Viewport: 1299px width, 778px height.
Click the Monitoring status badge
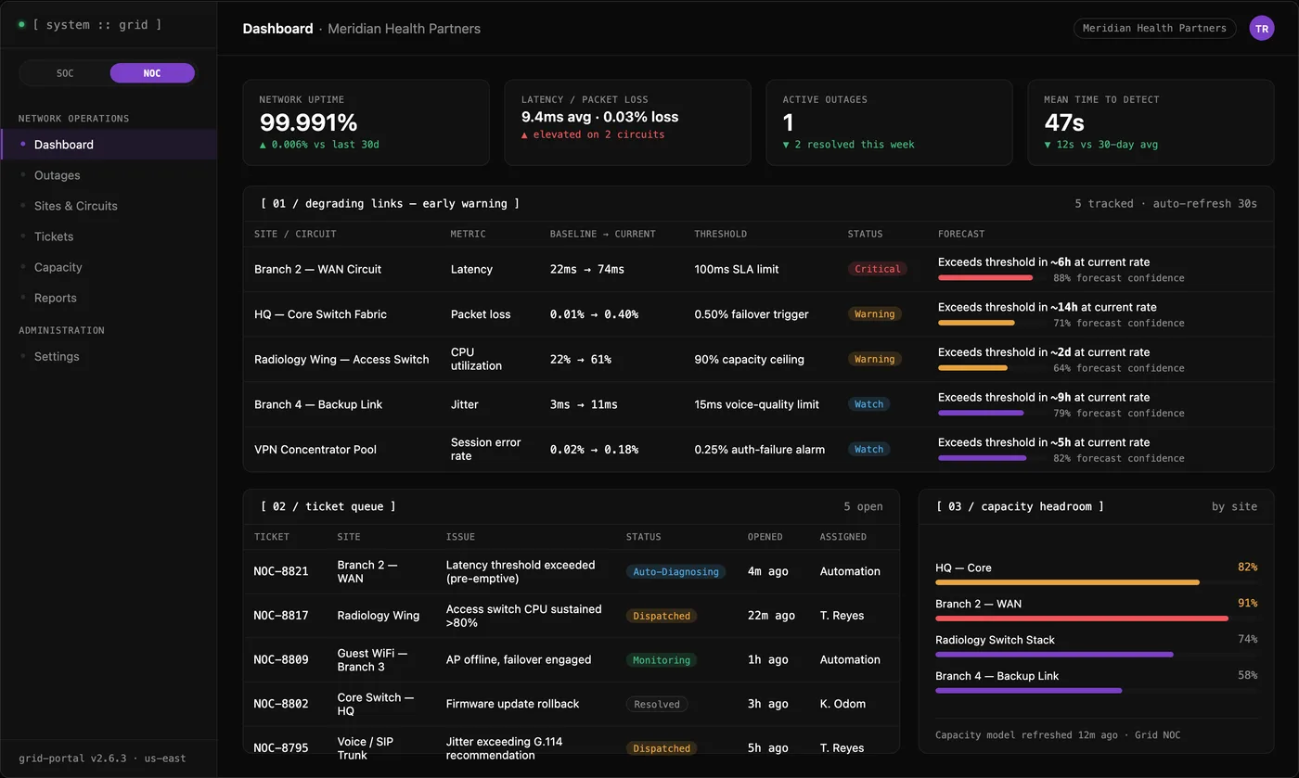pos(662,660)
